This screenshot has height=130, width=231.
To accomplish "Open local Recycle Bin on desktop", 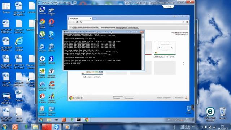I will (x=223, y=113).
